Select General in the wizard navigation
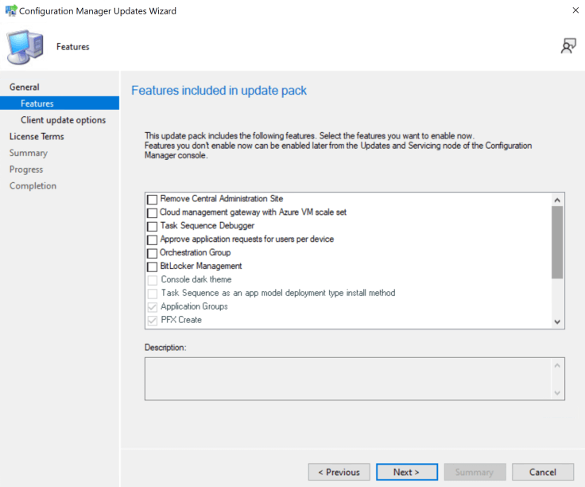 (25, 87)
